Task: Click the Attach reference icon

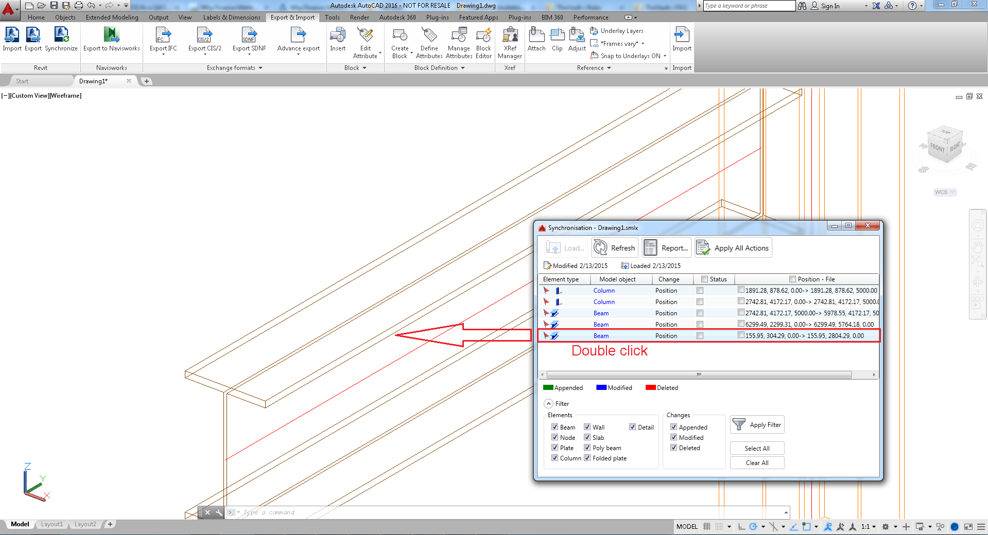Action: click(536, 35)
